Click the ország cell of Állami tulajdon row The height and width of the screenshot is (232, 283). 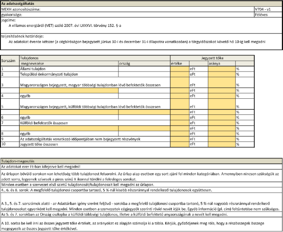point(144,69)
